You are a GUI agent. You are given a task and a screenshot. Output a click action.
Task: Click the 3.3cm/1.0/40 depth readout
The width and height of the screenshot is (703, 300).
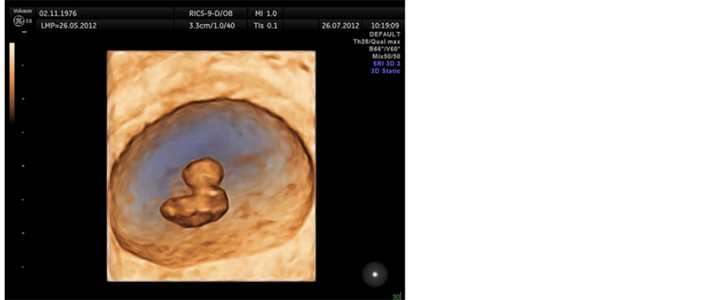(x=212, y=26)
